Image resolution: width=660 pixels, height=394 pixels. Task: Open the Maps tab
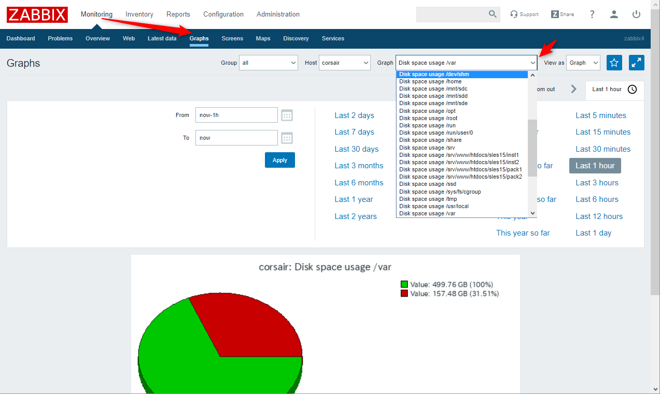point(263,38)
